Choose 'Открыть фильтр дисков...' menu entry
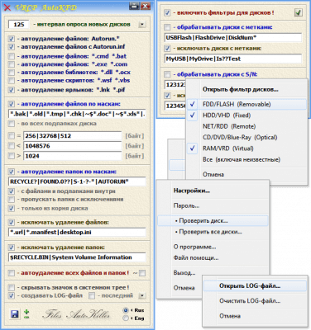Image resolution: width=311 pixels, height=330 pixels. click(x=246, y=89)
